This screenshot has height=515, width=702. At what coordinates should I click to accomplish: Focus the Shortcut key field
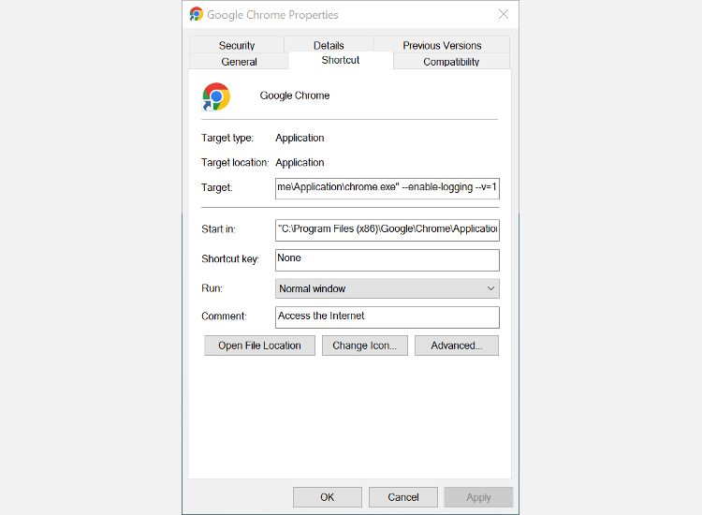[388, 260]
